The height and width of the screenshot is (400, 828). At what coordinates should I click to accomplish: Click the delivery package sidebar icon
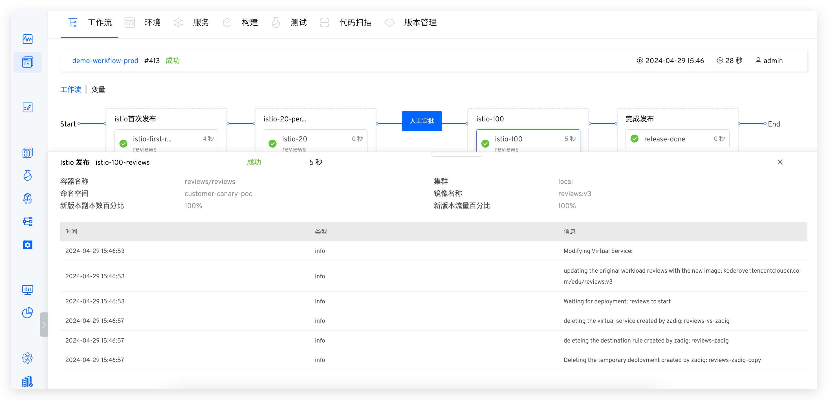tap(28, 199)
